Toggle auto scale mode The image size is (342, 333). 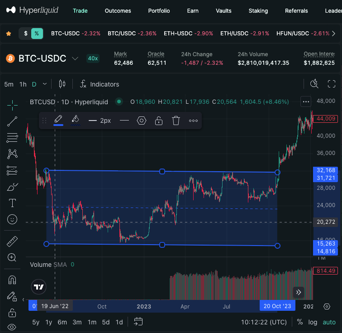click(x=329, y=322)
